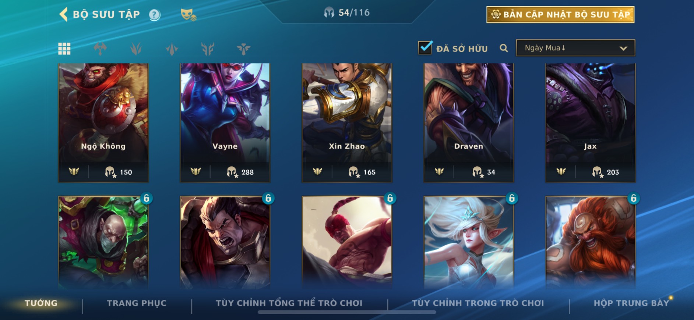Expand the Ngày Mua sort dropdown
694x320 pixels.
point(575,48)
